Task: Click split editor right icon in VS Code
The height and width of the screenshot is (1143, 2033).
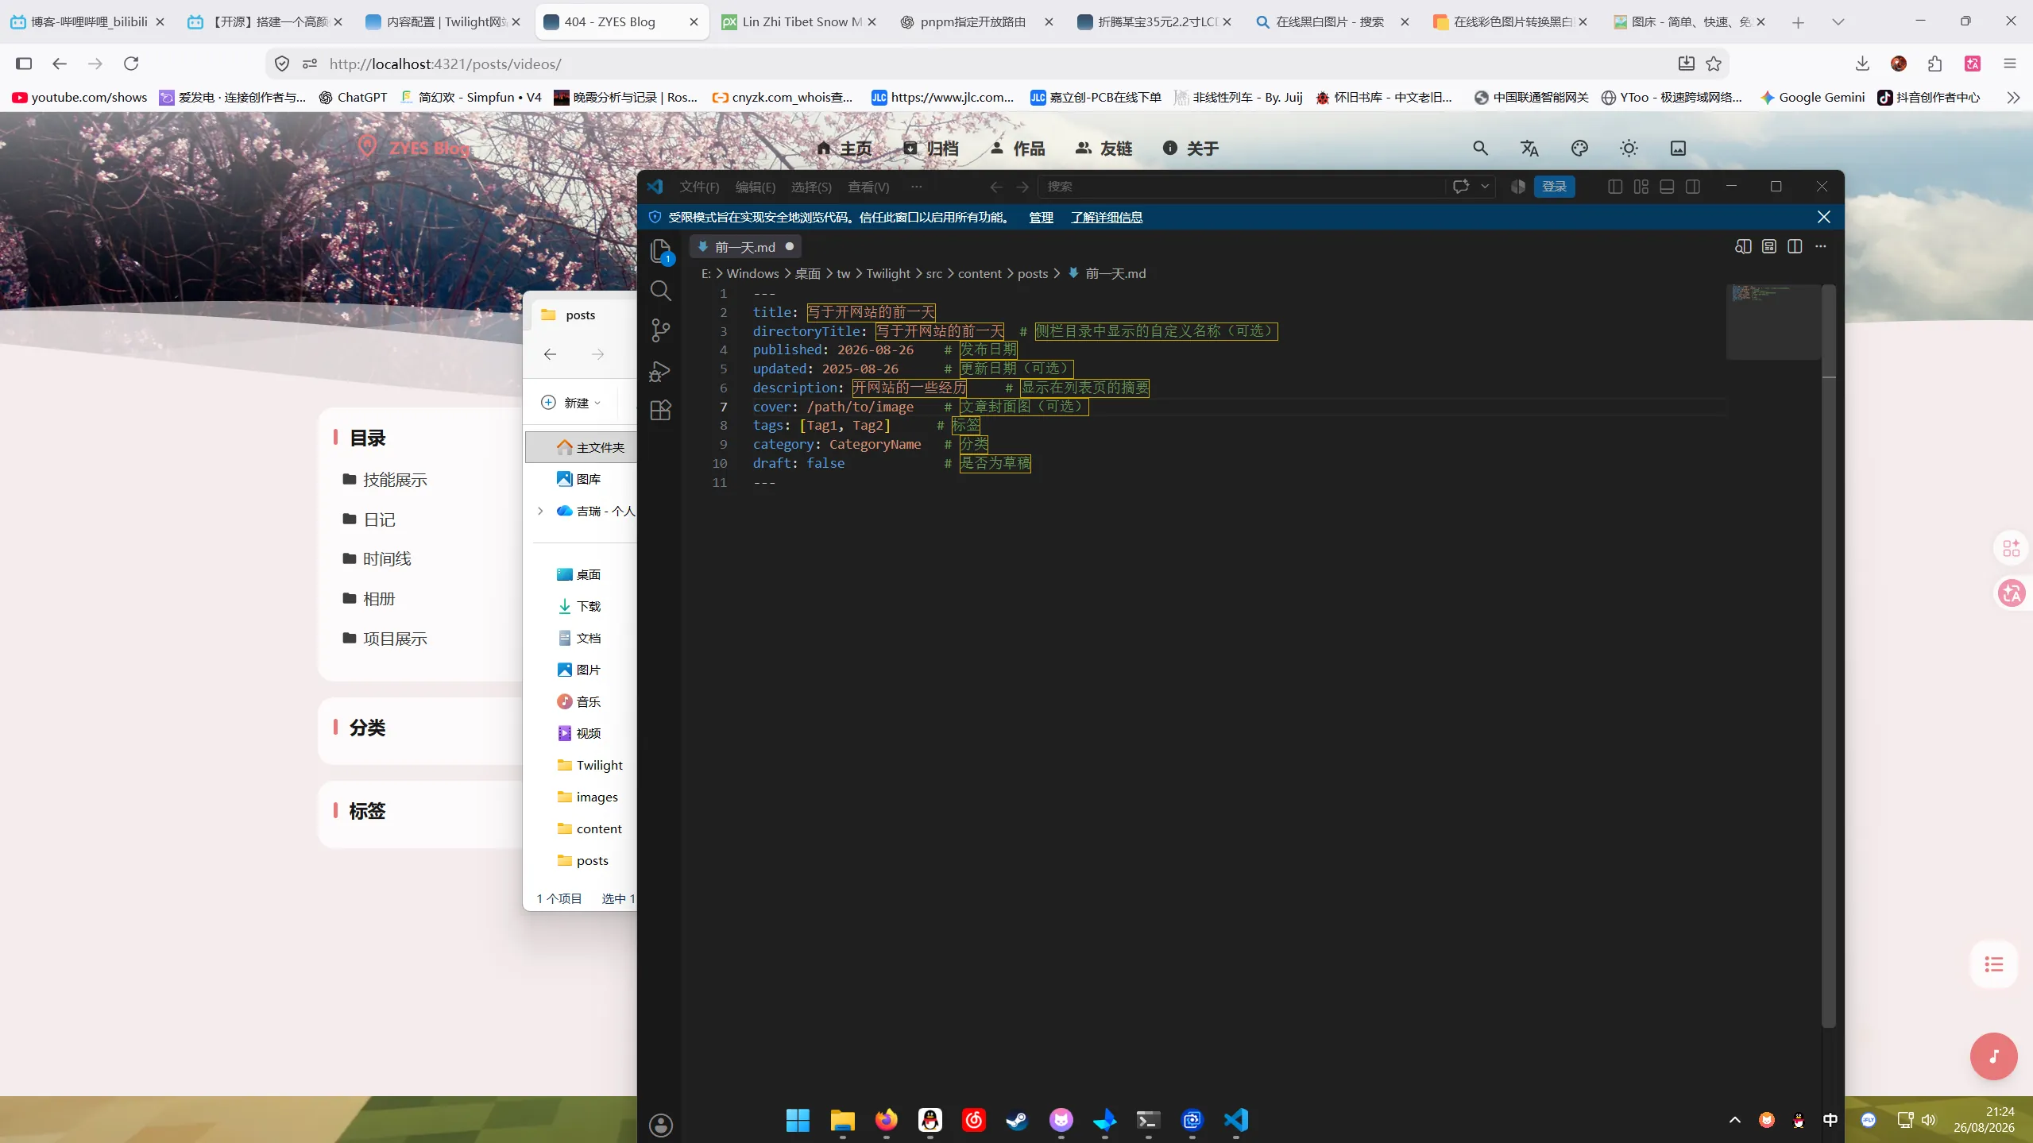Action: 1795,246
